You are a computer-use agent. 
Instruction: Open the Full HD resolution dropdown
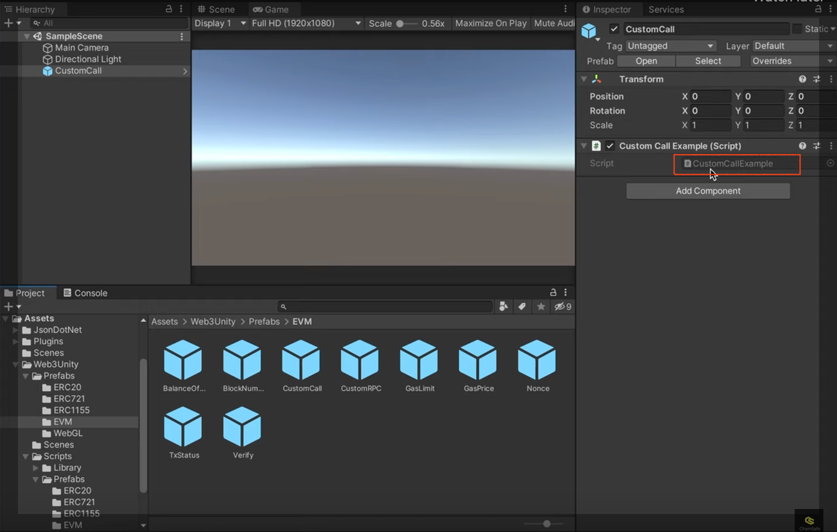click(x=306, y=23)
